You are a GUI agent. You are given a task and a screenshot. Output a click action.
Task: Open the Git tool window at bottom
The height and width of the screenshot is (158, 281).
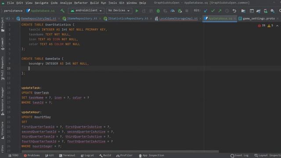(x=50, y=155)
